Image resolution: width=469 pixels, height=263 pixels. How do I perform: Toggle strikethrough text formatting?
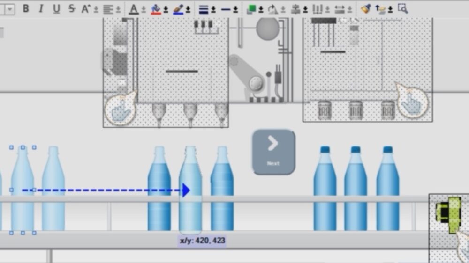[x=72, y=9]
